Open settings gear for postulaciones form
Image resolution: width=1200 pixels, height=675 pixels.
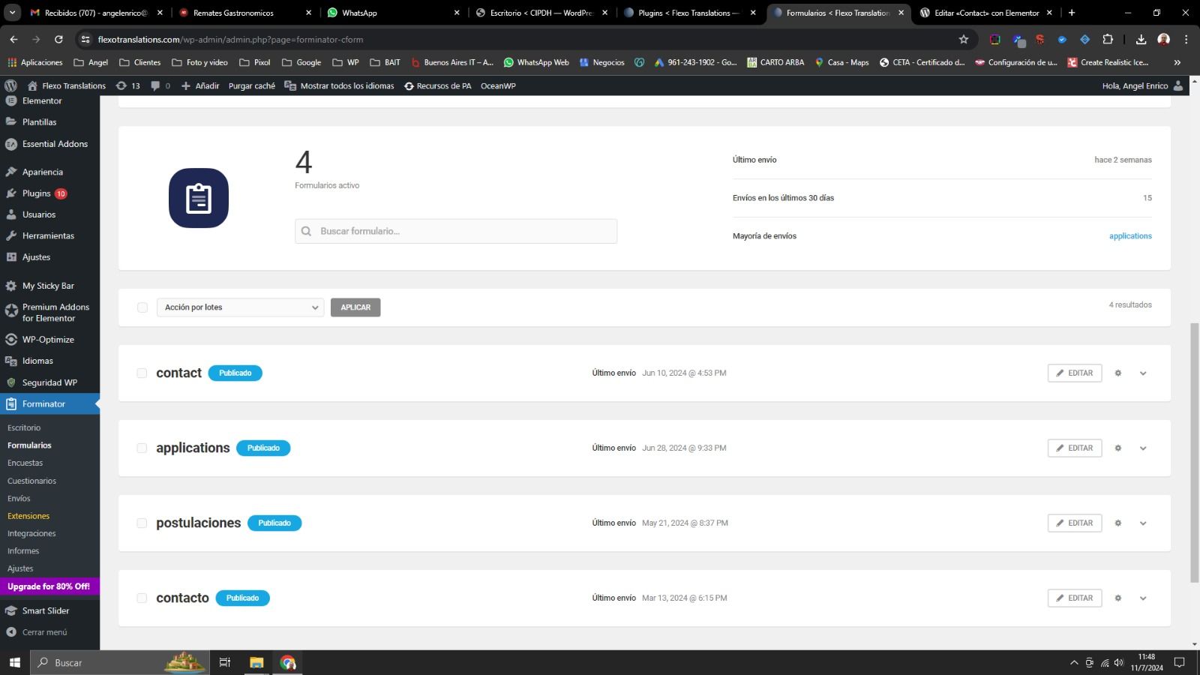(x=1117, y=523)
